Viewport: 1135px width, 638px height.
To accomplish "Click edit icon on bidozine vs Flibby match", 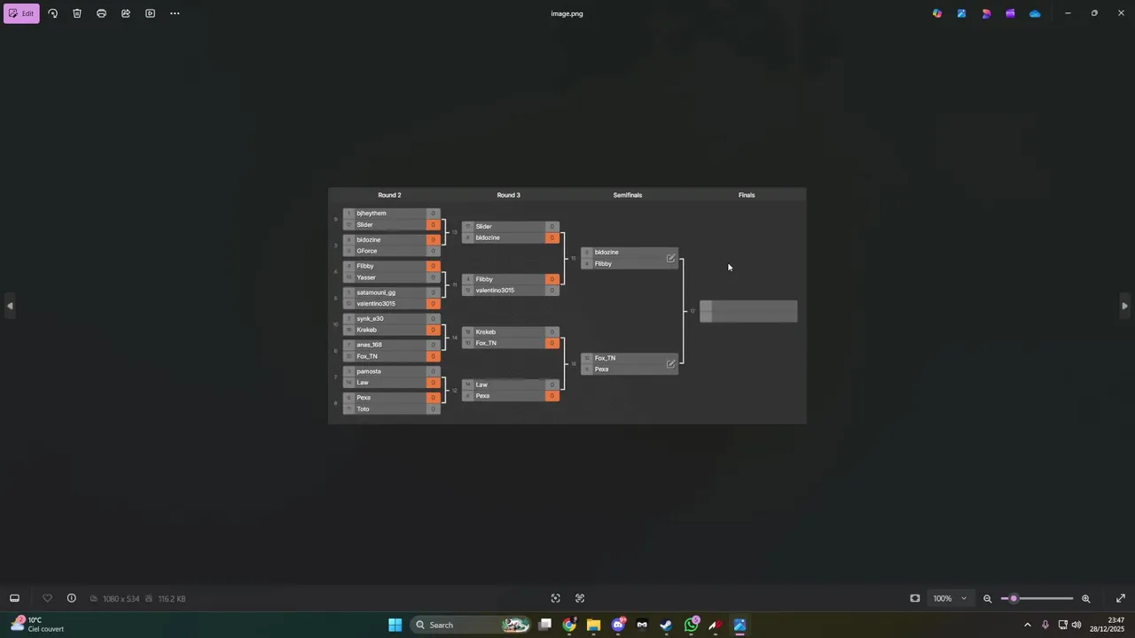I will pyautogui.click(x=670, y=259).
